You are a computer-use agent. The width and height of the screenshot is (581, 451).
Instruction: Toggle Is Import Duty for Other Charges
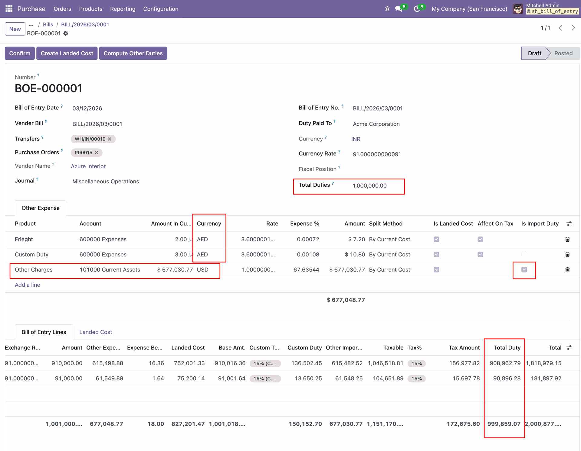pos(524,269)
